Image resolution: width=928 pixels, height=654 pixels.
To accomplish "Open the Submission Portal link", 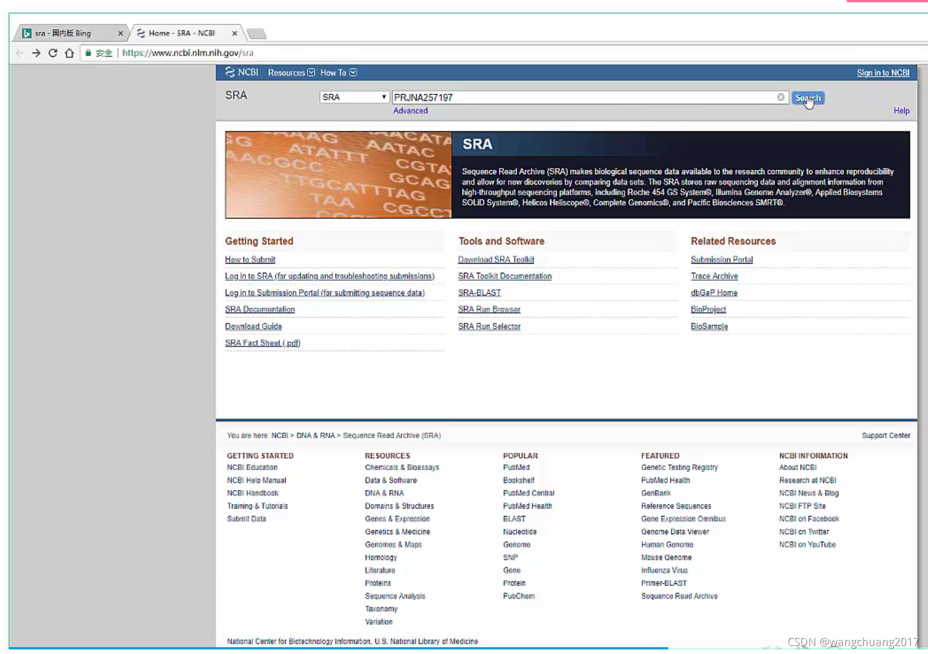I will tap(722, 260).
